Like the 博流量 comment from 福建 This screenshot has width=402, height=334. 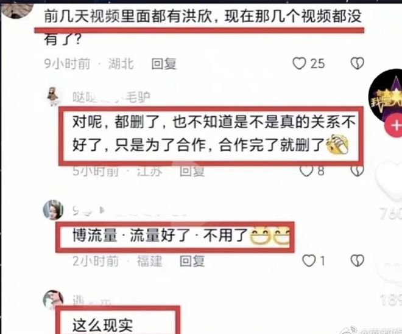309,261
